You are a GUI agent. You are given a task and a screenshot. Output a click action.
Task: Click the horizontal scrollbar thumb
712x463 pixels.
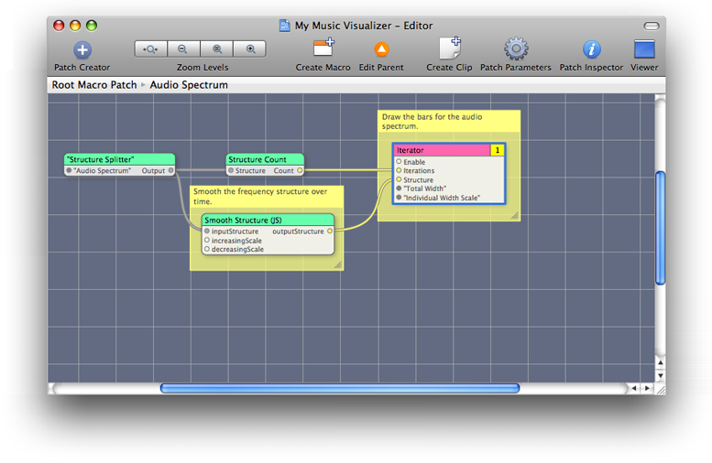[339, 388]
